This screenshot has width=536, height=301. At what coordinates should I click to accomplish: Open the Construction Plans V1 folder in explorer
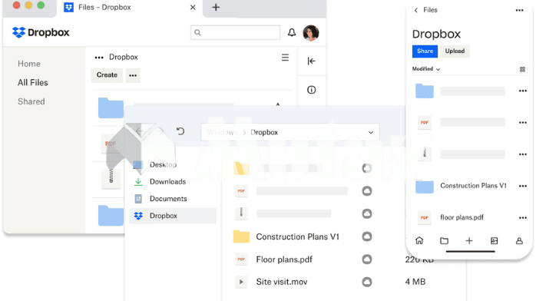click(297, 237)
